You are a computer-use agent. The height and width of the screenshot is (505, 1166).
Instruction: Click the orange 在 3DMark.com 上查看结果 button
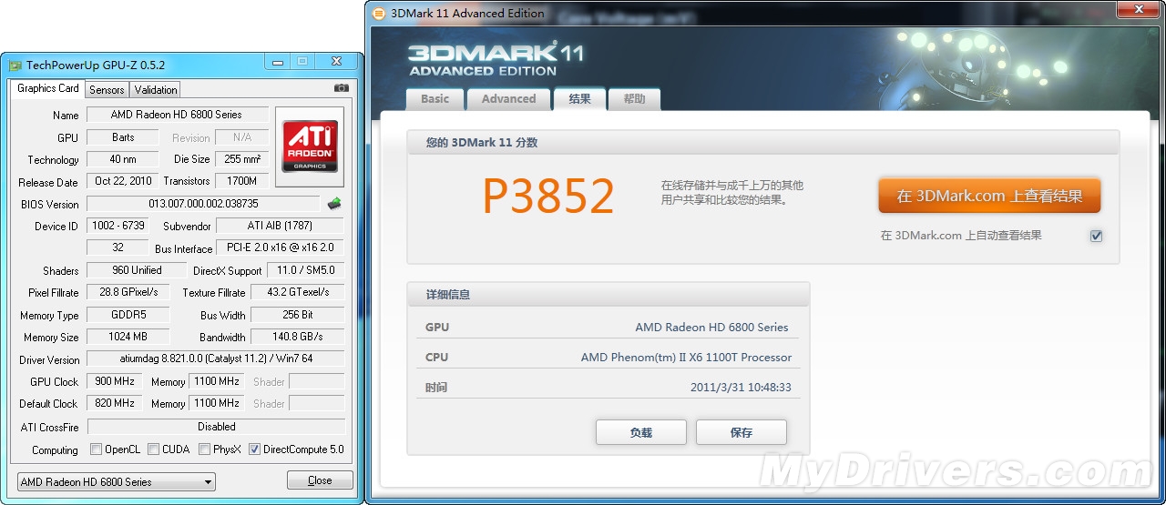click(x=989, y=196)
